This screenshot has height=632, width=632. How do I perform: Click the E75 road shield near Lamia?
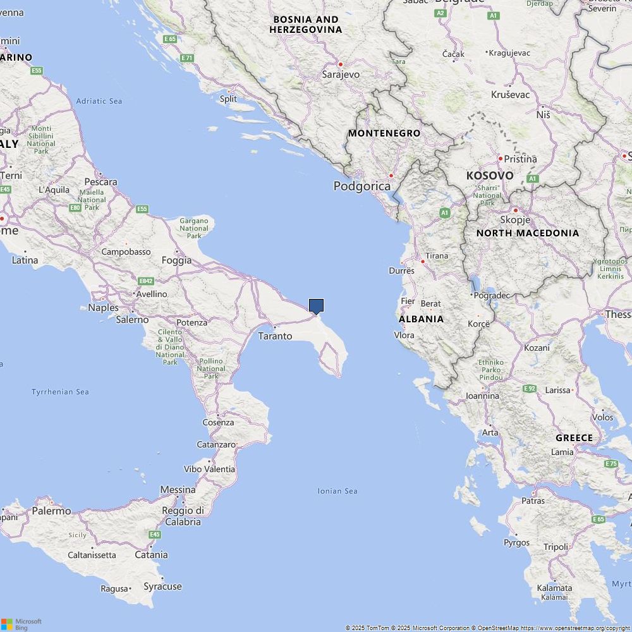tap(611, 463)
